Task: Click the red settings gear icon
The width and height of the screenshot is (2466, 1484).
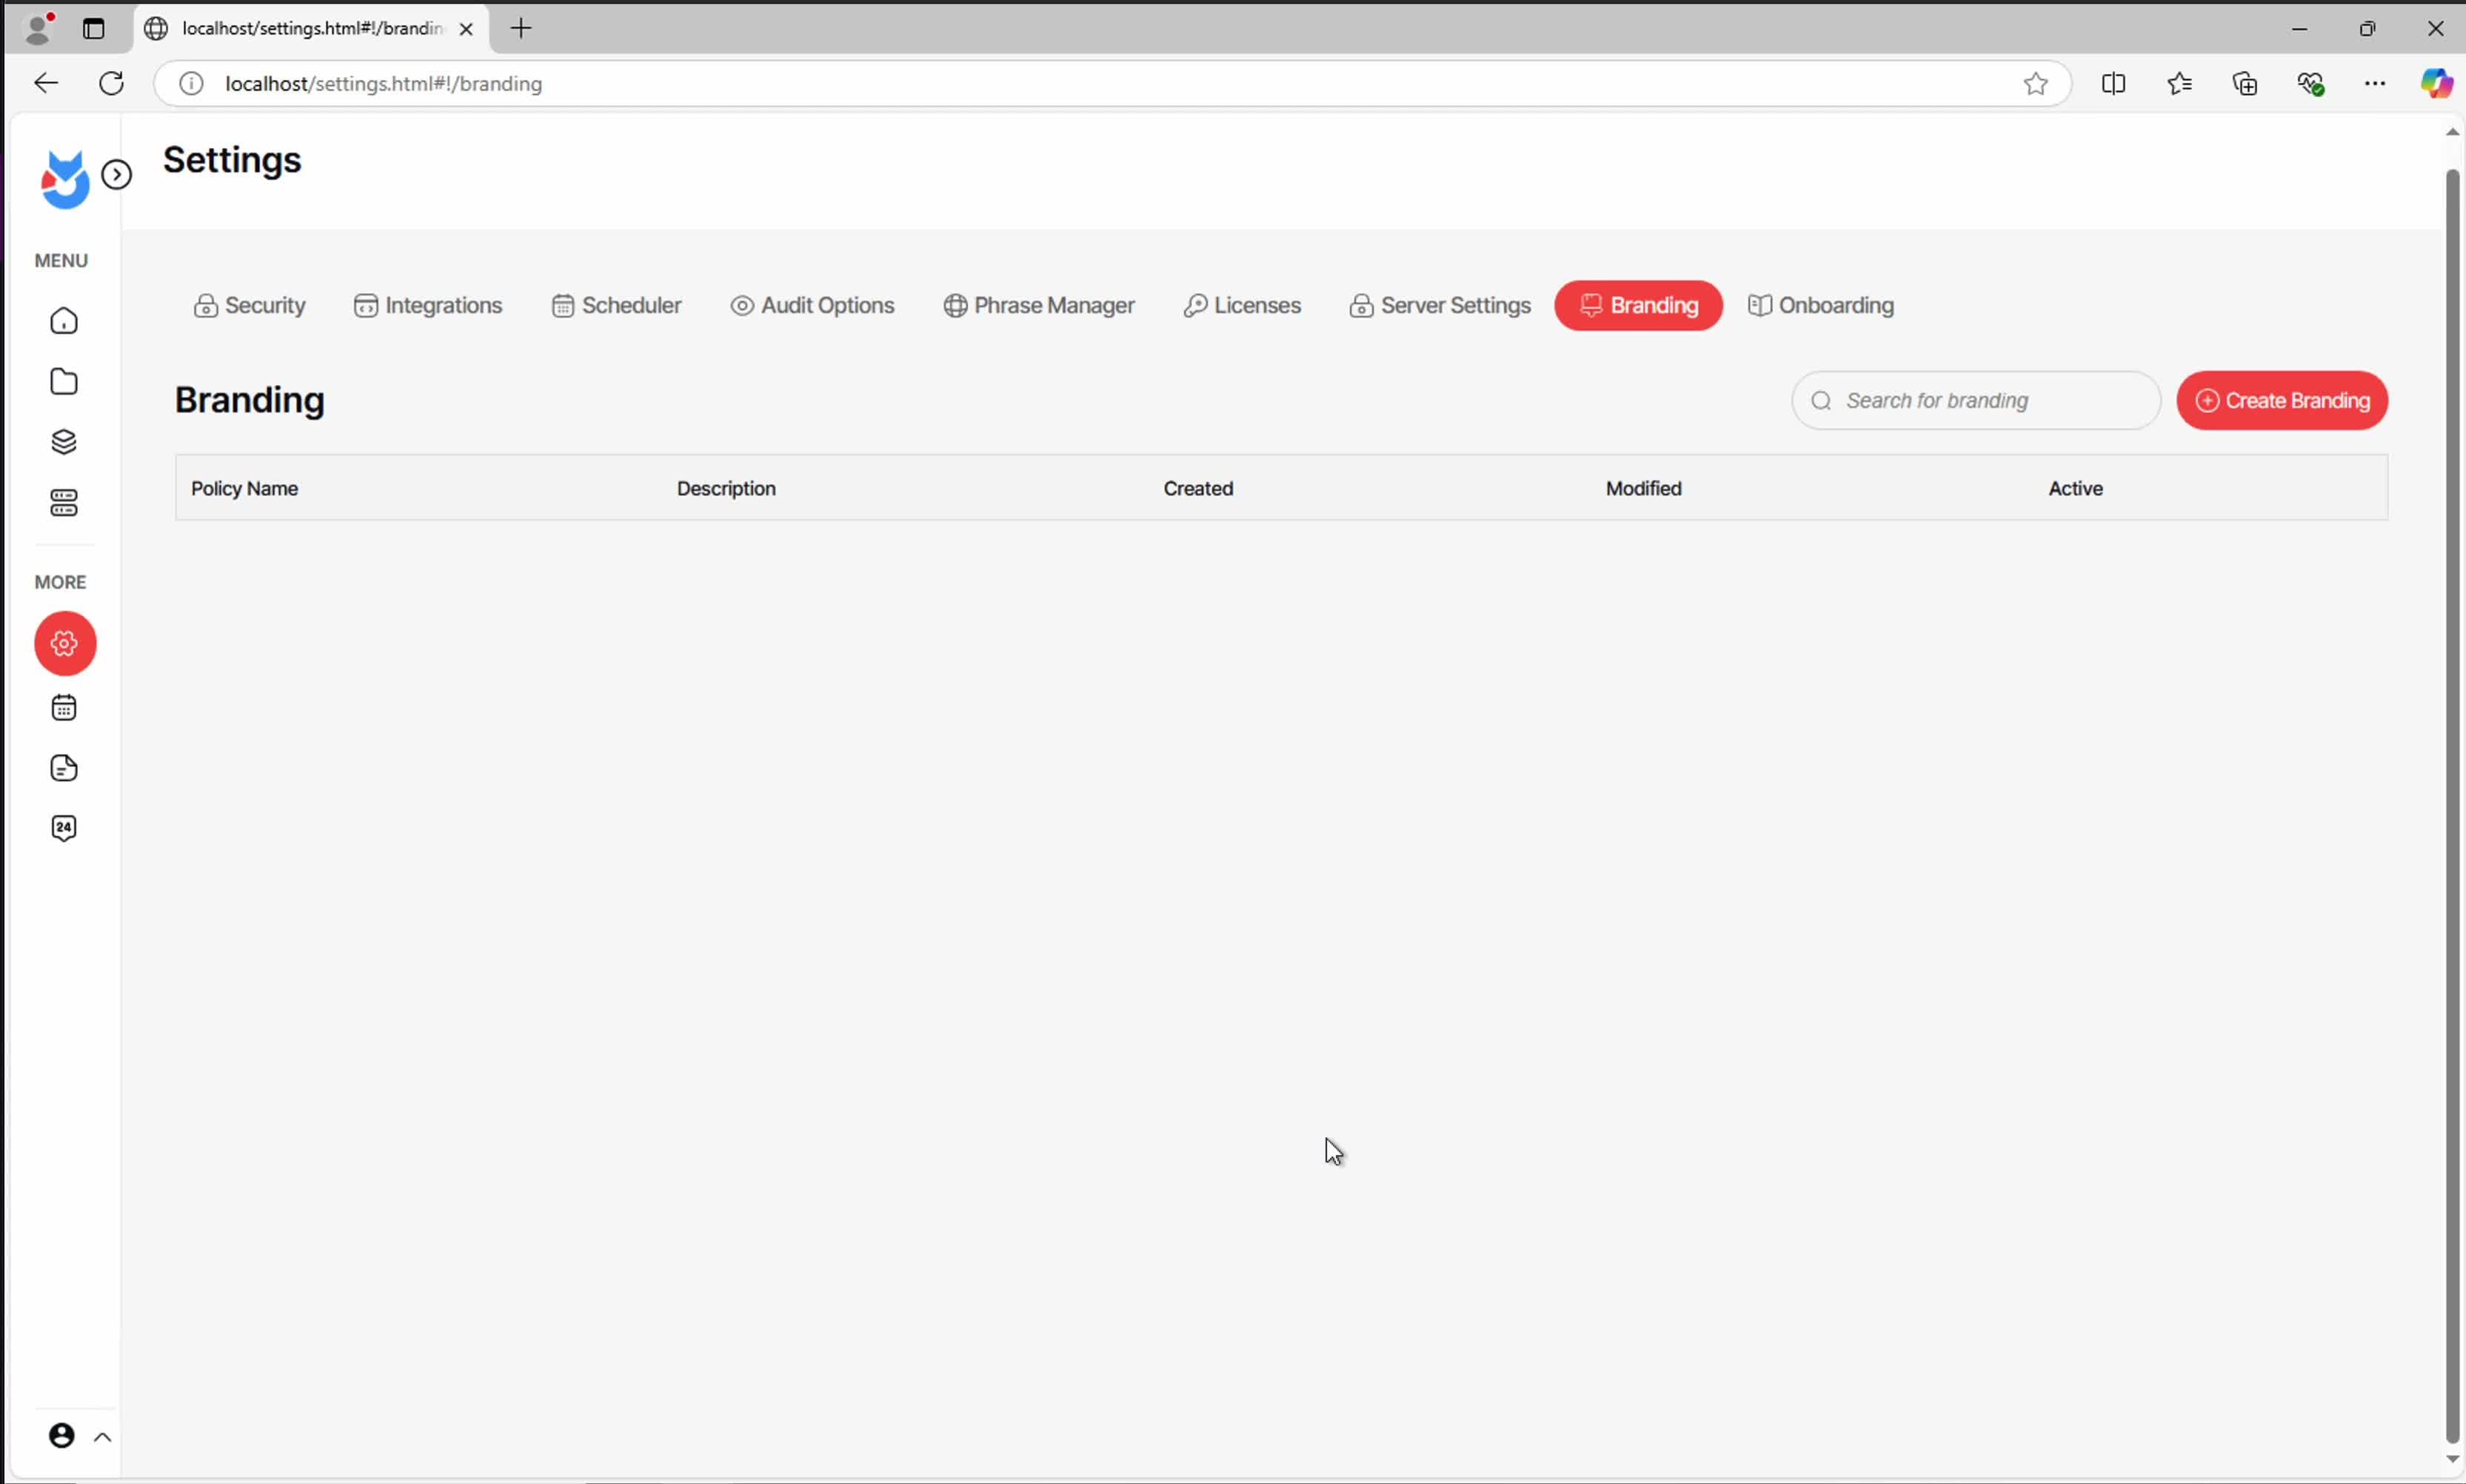Action: coord(65,643)
